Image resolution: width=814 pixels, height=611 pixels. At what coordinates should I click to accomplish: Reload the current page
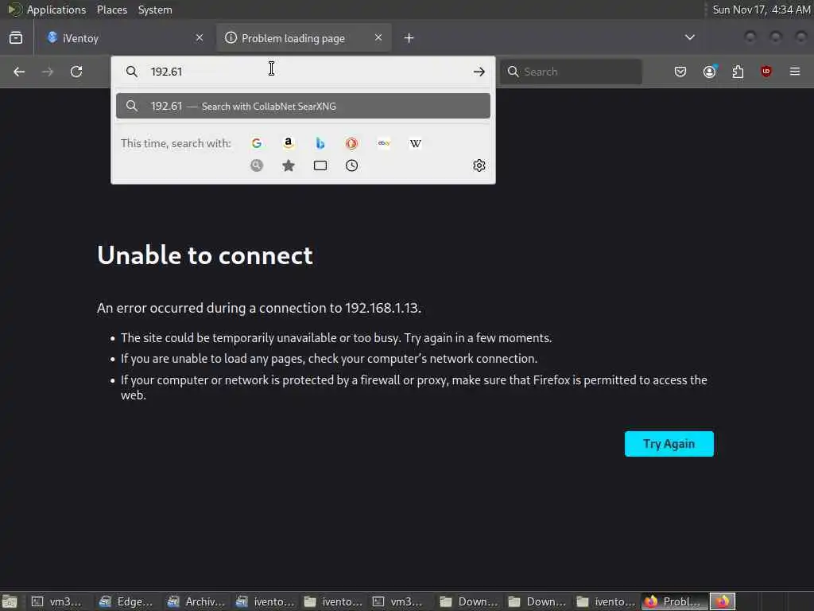76,72
